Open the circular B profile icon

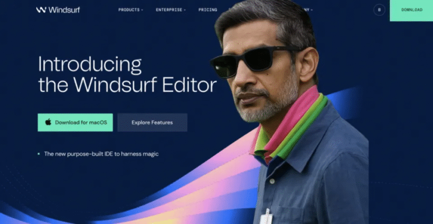click(x=379, y=10)
